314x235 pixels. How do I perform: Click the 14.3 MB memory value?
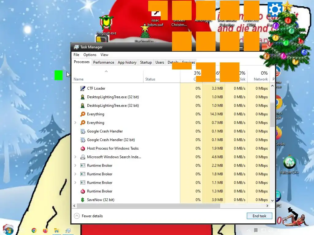click(216, 114)
